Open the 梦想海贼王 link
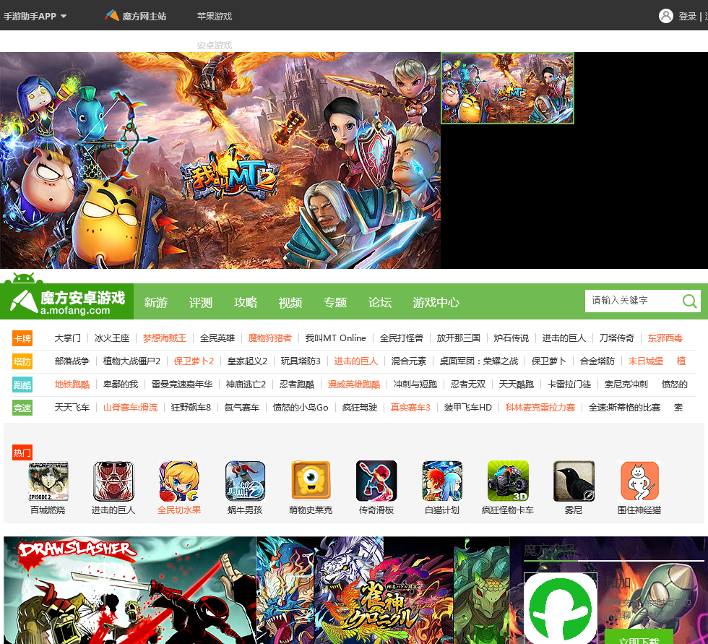 [165, 338]
